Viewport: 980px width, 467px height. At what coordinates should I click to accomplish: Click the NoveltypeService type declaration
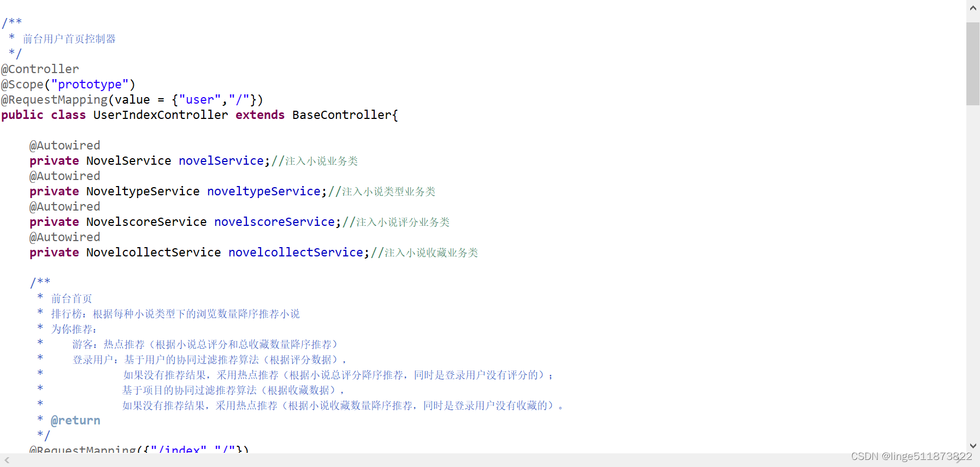point(143,191)
